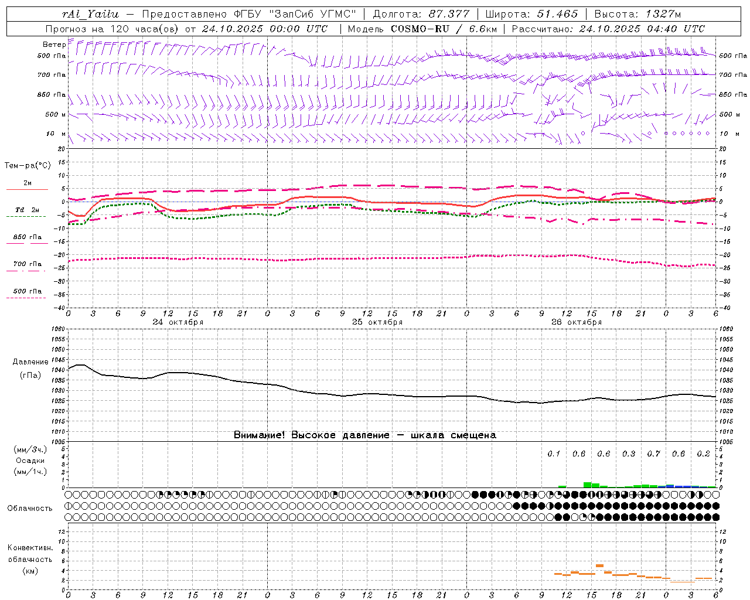Viewport: 750px width, 600px height.
Task: Select the elevation text Высота: 1327м
Action: (x=638, y=15)
